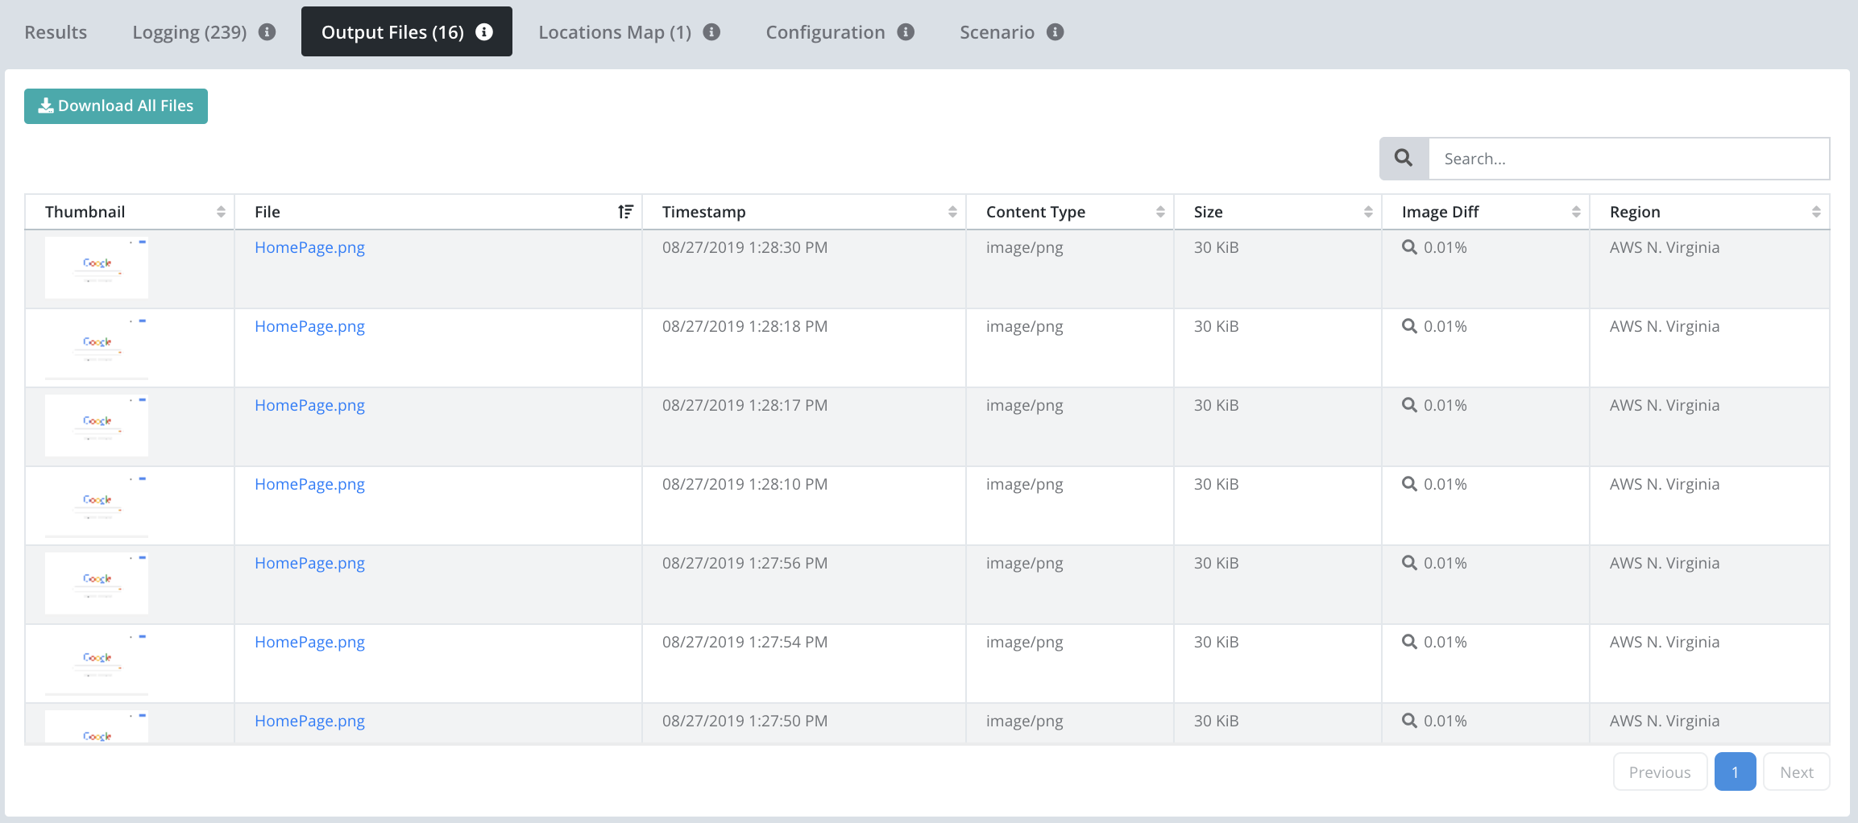The height and width of the screenshot is (823, 1858).
Task: Sort by Size column arrows
Action: 1368,212
